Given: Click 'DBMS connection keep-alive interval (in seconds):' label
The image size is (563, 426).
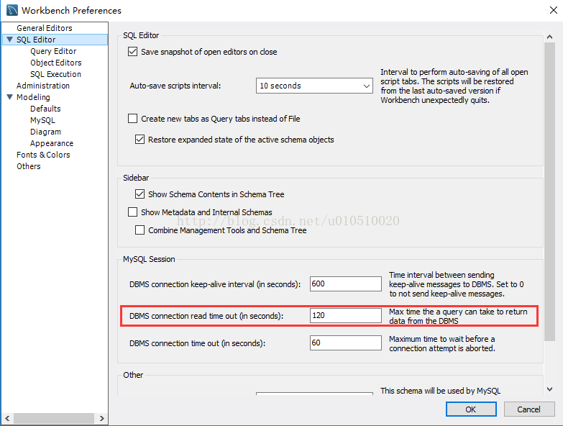Looking at the screenshot, I should coord(215,284).
